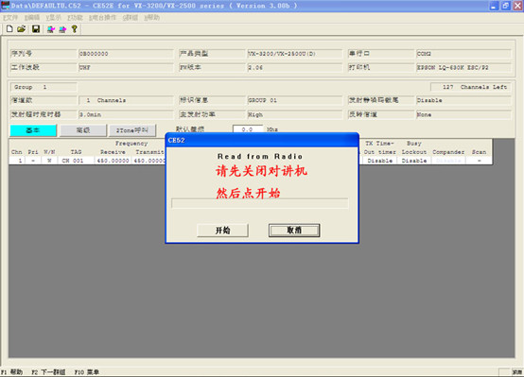Open the 显示 (View) menu
This screenshot has height=377, width=524.
point(54,18)
